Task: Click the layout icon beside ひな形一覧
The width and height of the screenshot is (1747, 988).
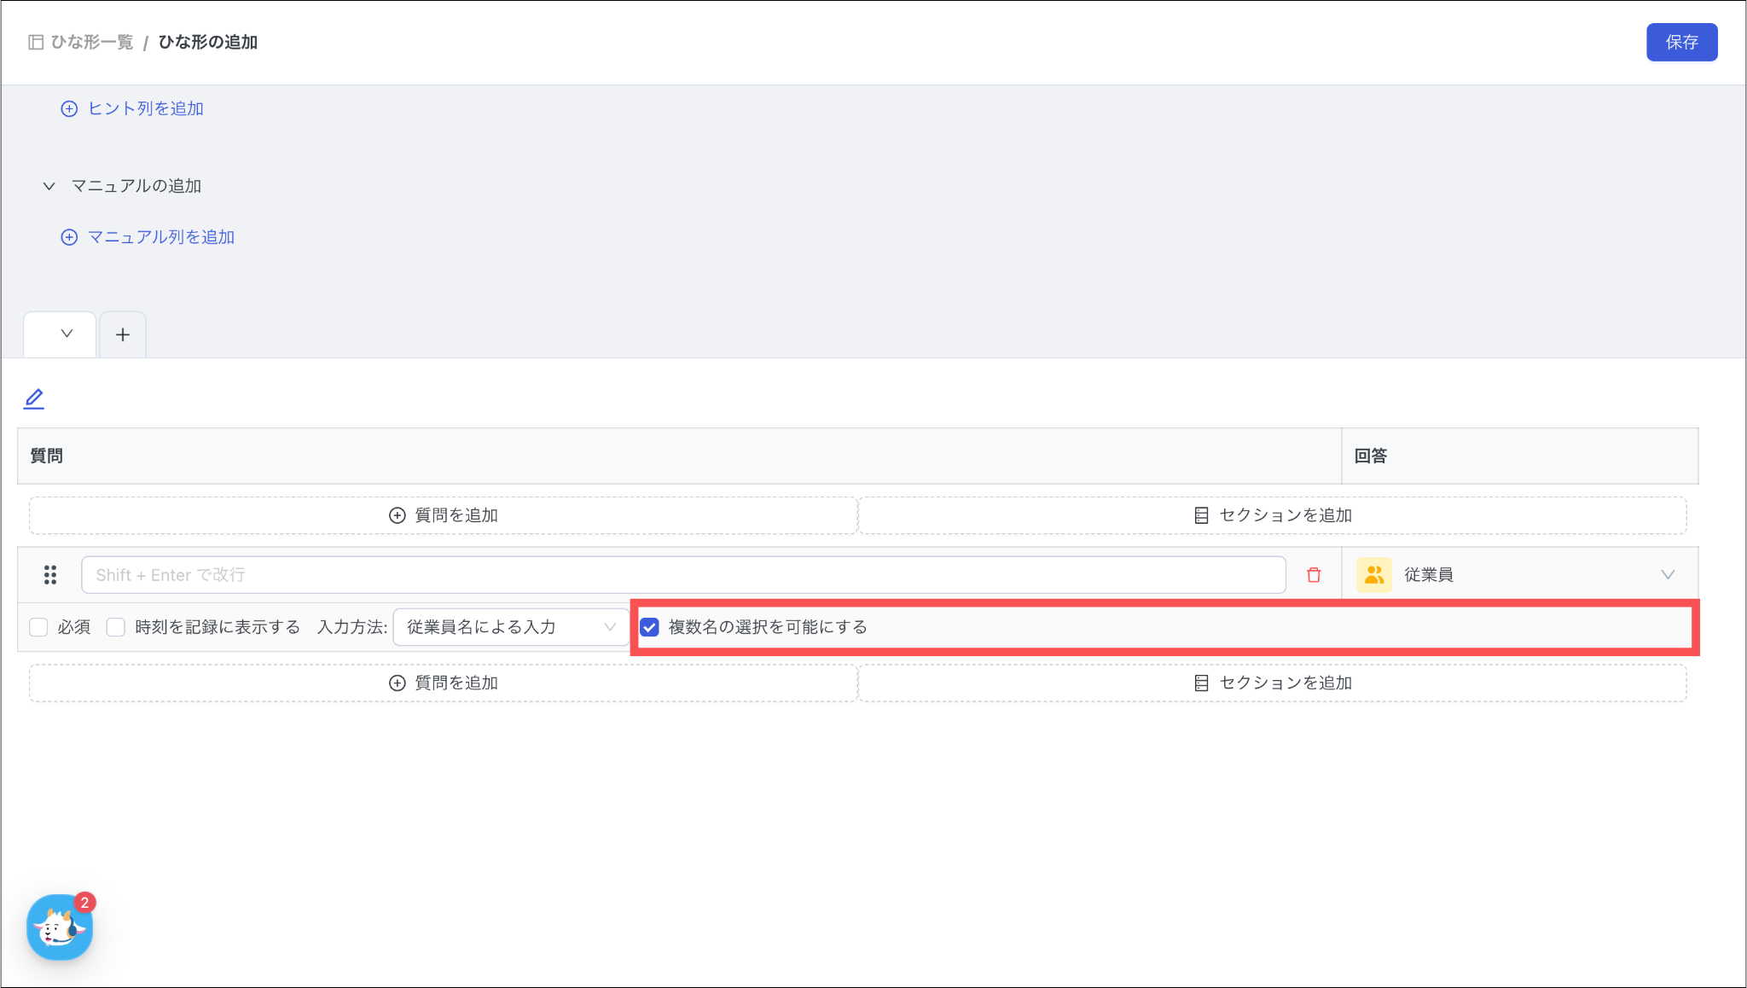Action: pyautogui.click(x=36, y=43)
